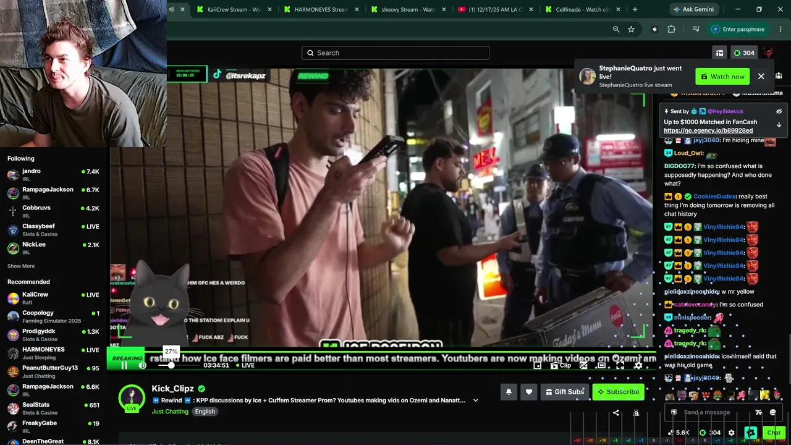Open Classybeef channel in sidebar
This screenshot has width=791, height=445.
click(53, 230)
